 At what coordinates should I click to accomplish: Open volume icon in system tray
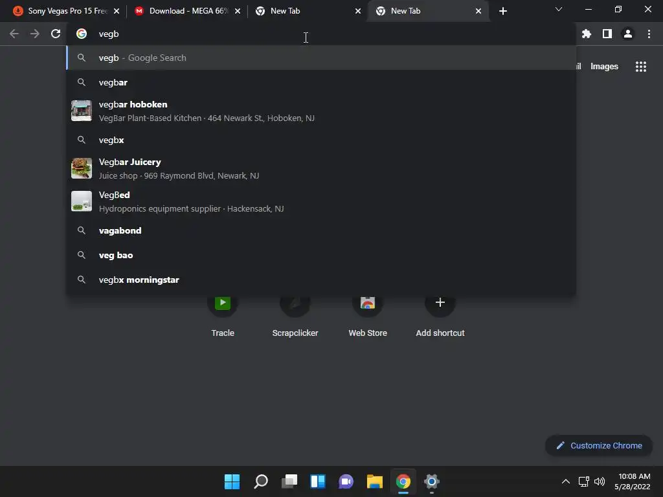[x=600, y=481]
